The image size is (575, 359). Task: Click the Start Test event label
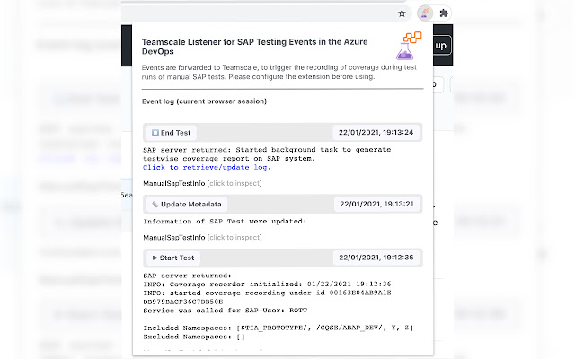(x=173, y=258)
